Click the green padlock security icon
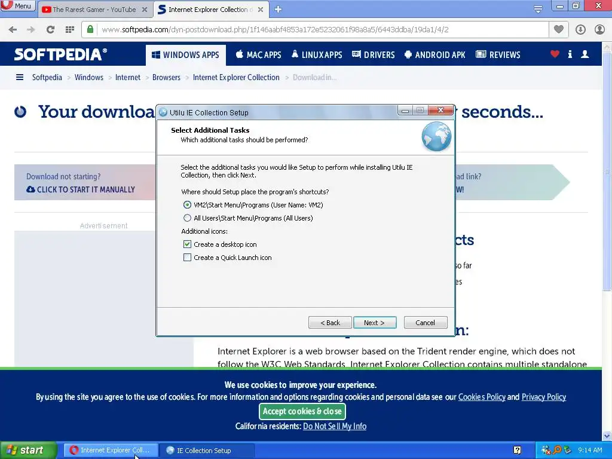This screenshot has width=612, height=459. (90, 29)
